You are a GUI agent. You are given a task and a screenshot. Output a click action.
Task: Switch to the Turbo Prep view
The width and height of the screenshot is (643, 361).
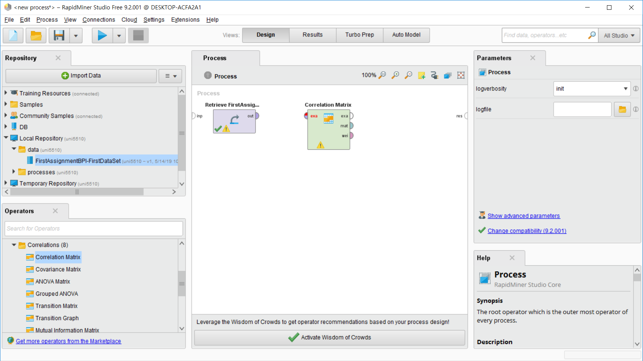(x=359, y=35)
